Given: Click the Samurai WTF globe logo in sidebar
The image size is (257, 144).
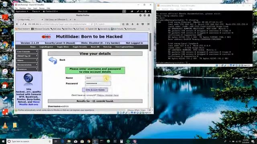Looking at the screenshot, I should click(29, 78).
